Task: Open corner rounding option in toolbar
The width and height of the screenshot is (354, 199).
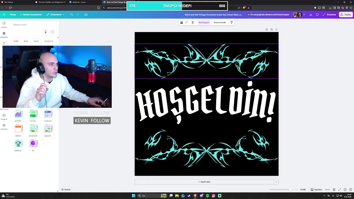Action: pyautogui.click(x=187, y=22)
